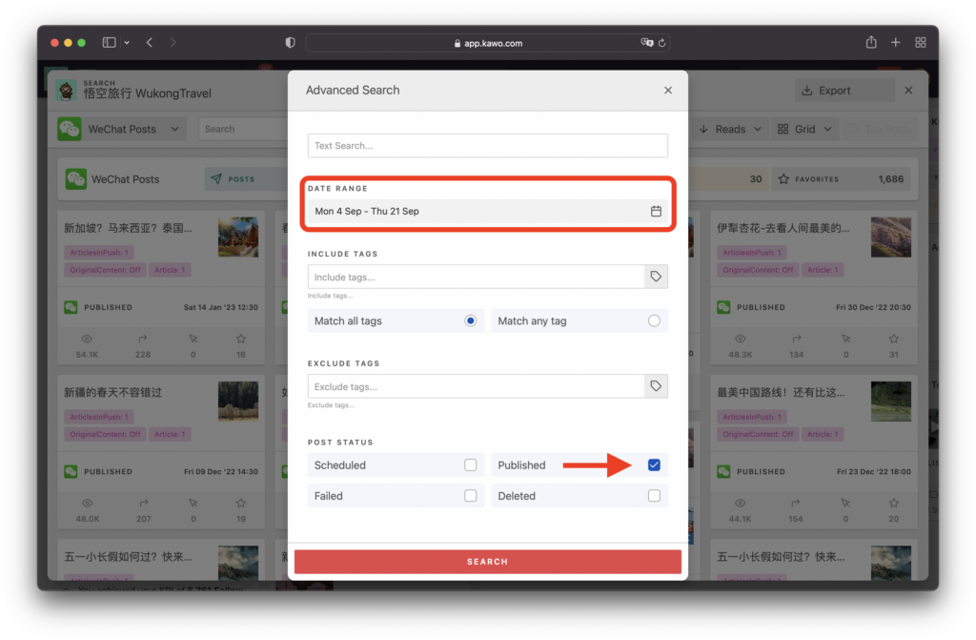Click the tag icon beside Include tags
Screen dimensions: 976x640
(656, 277)
